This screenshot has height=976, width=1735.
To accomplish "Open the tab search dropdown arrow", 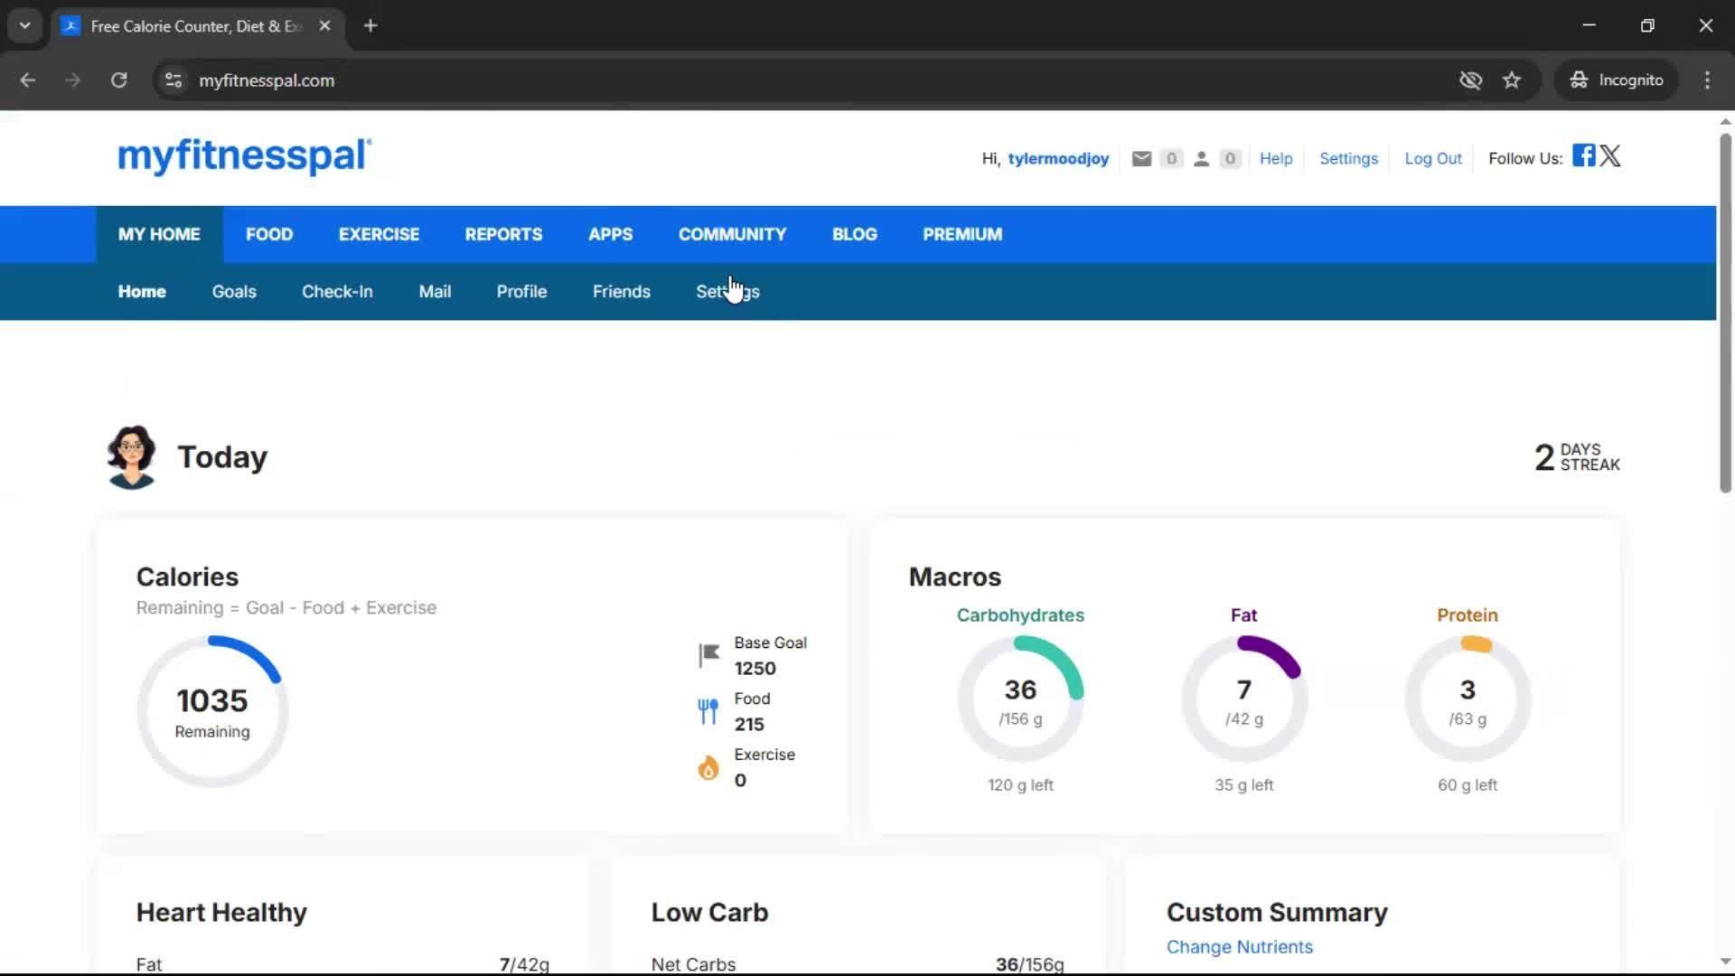I will tap(24, 25).
